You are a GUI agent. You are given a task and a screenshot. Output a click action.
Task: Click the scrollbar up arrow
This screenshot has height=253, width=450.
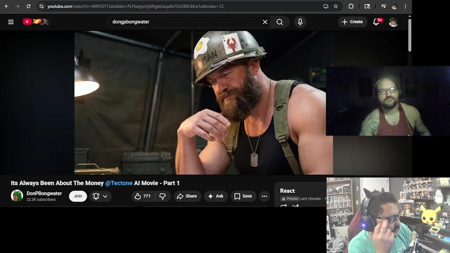410,16
